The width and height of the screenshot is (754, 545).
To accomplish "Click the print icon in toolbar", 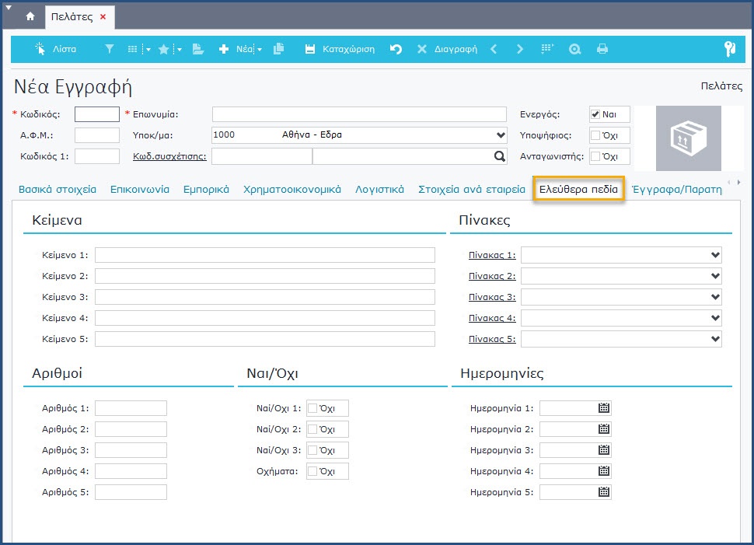I will pos(602,49).
